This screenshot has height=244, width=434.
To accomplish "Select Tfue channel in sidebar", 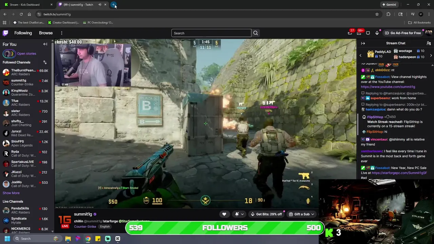I will tap(27, 103).
